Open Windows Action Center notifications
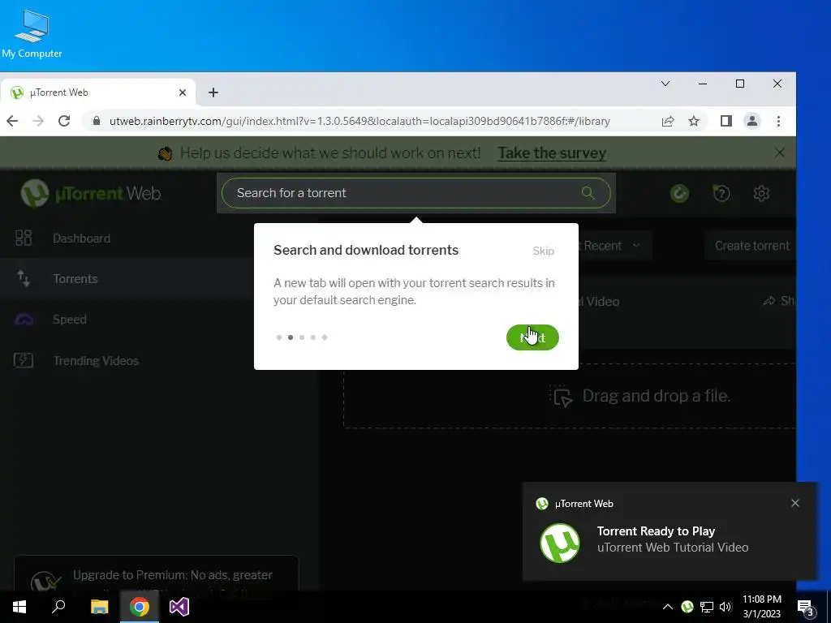The image size is (831, 623). click(806, 607)
